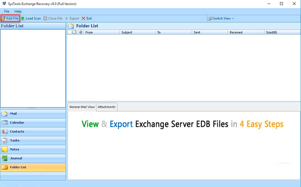Click the Exit button with red X
The width and height of the screenshot is (301, 187).
(87, 18)
